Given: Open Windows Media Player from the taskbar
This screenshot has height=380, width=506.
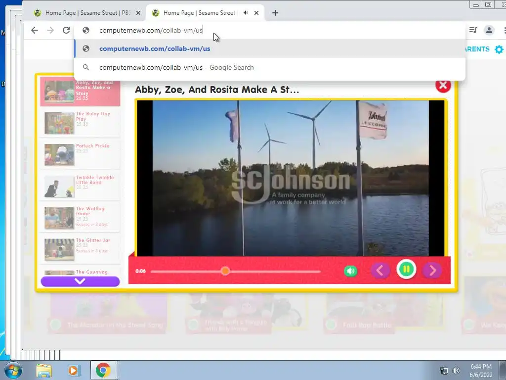Looking at the screenshot, I should coord(73,371).
